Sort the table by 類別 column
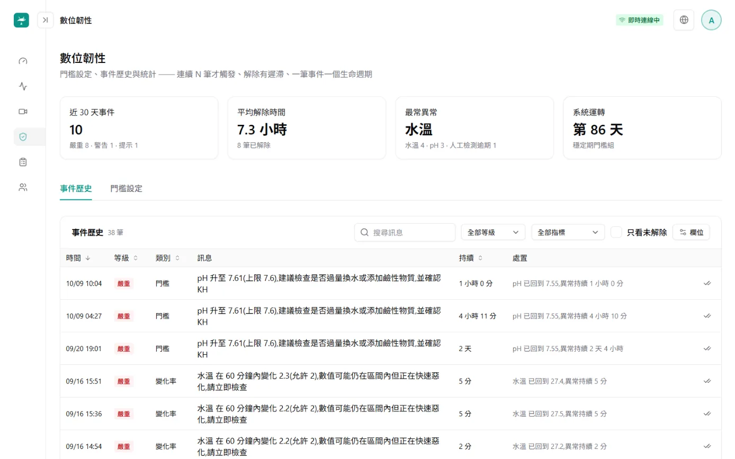This screenshot has width=735, height=459. click(168, 258)
